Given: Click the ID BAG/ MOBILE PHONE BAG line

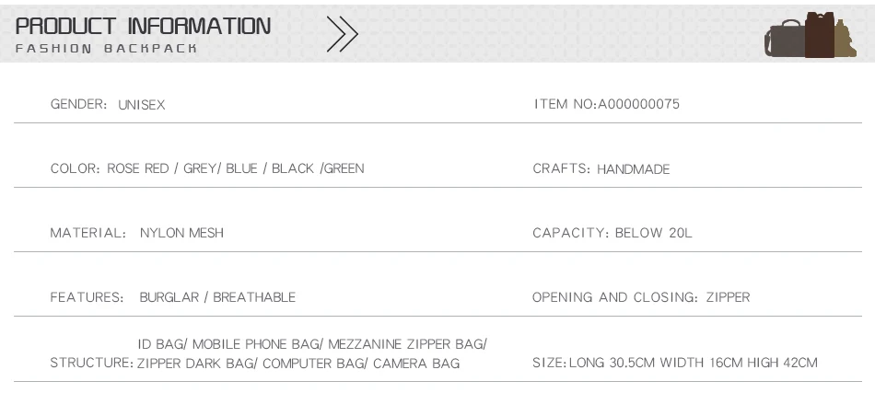Looking at the screenshot, I should 312,344.
